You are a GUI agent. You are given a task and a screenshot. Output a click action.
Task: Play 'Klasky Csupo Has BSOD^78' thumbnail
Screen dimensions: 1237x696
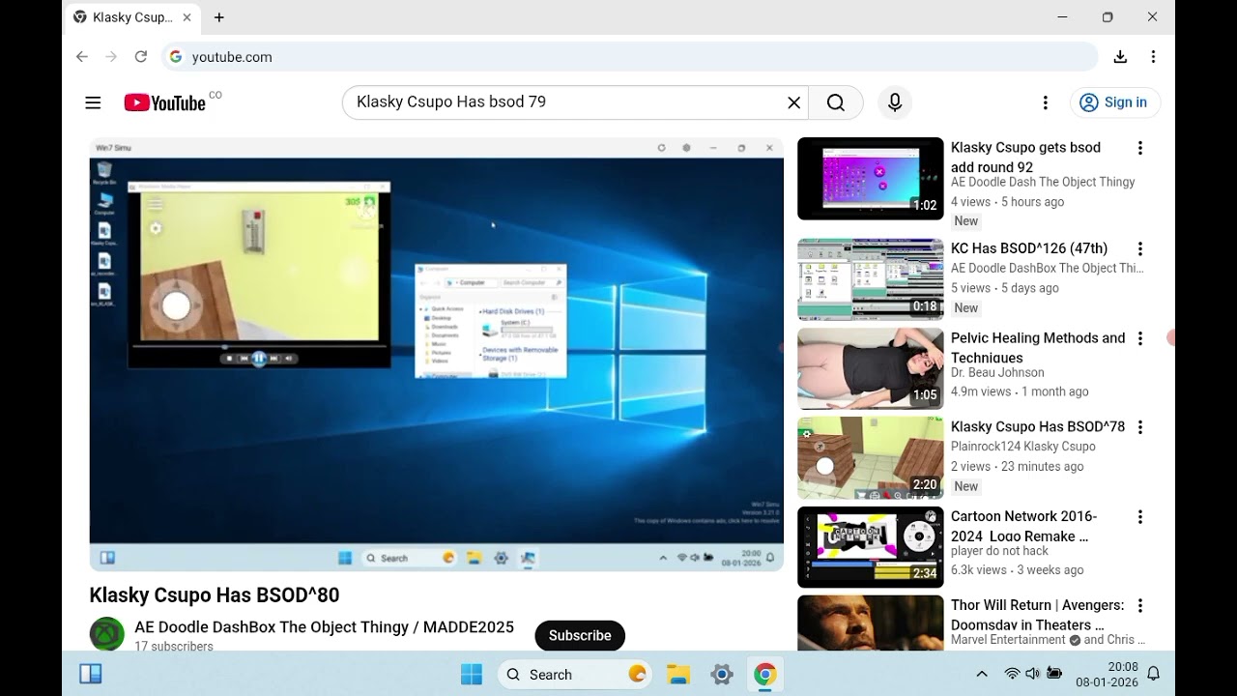click(870, 457)
